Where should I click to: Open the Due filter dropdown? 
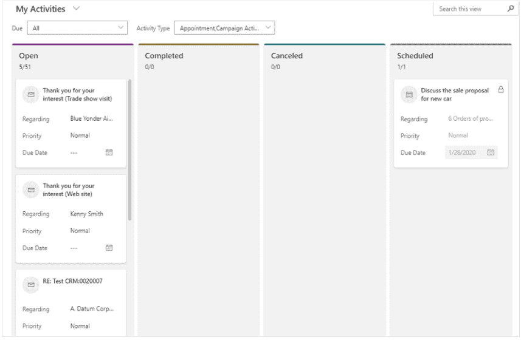[77, 28]
